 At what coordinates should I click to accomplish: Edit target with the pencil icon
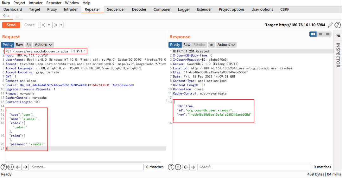pos(330,25)
